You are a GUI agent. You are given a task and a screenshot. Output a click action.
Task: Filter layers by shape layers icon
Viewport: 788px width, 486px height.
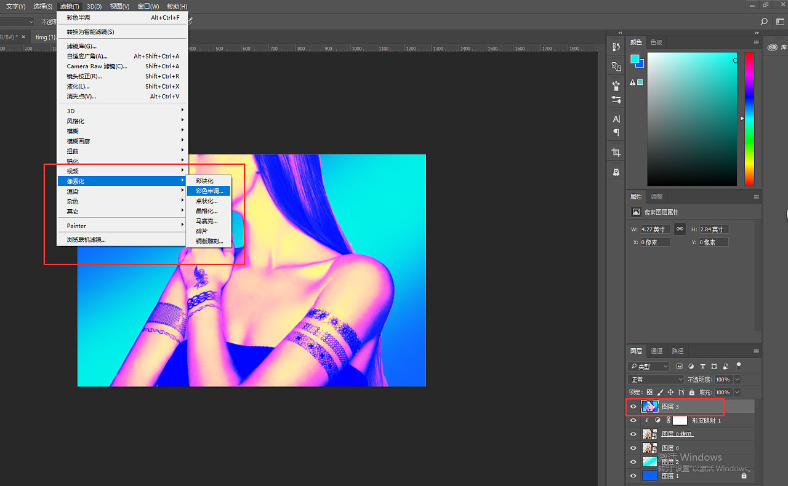point(714,366)
